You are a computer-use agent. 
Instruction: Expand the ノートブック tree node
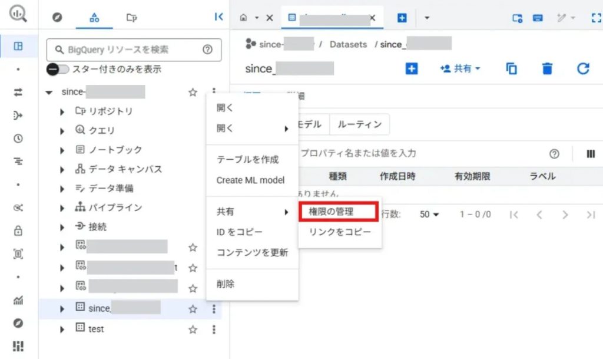point(62,150)
